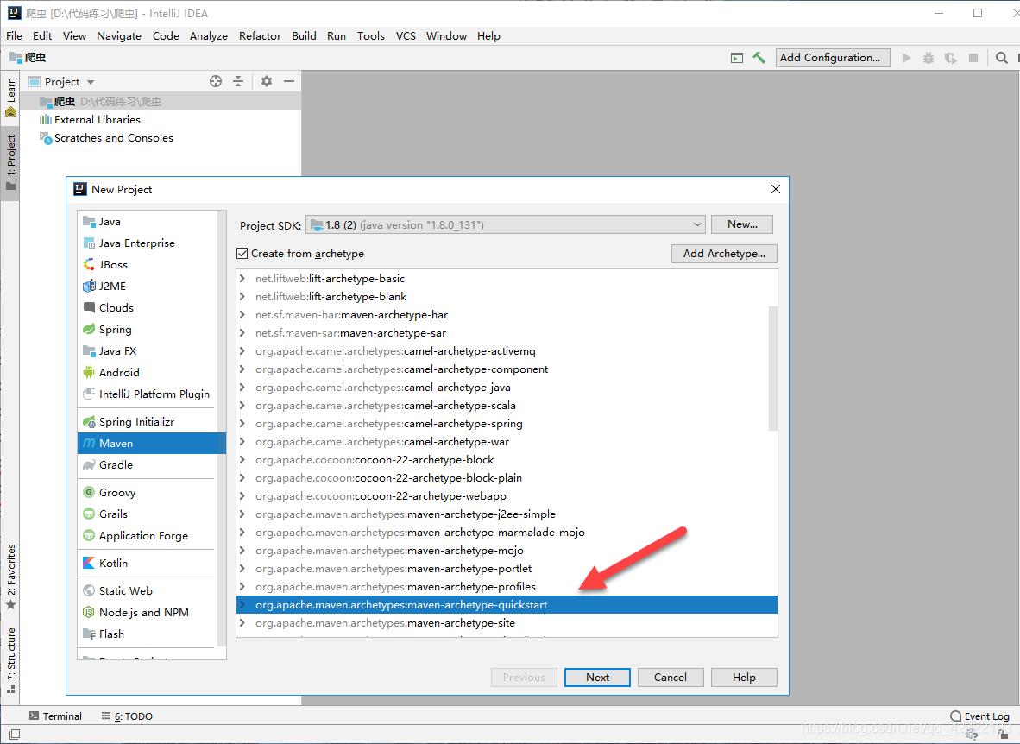The height and width of the screenshot is (744, 1020).
Task: Open the TODO tool tab
Action: (127, 716)
